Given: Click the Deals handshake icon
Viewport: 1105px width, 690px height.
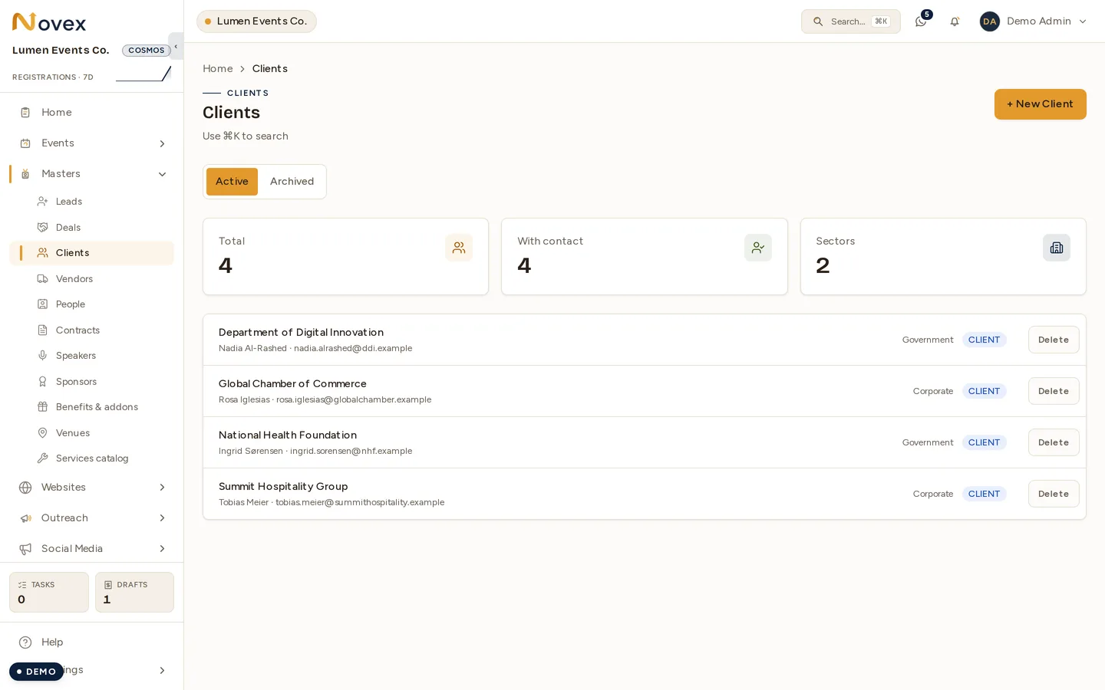Looking at the screenshot, I should [43, 228].
